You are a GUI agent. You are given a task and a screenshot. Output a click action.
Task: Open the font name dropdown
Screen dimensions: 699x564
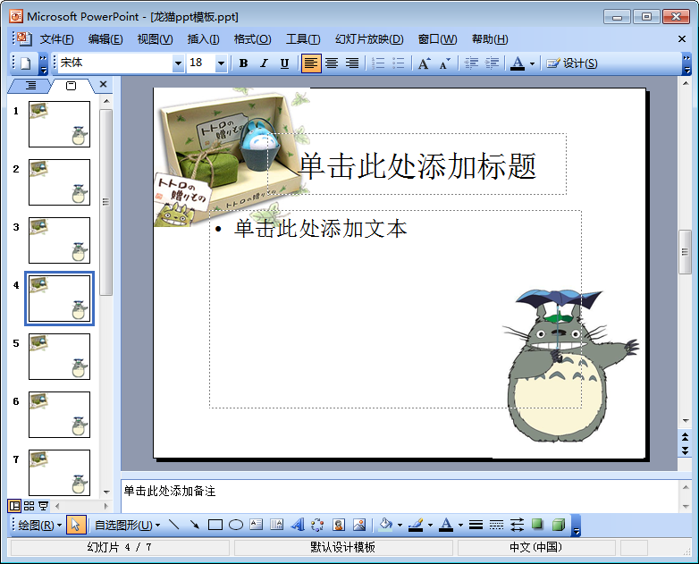tap(178, 63)
